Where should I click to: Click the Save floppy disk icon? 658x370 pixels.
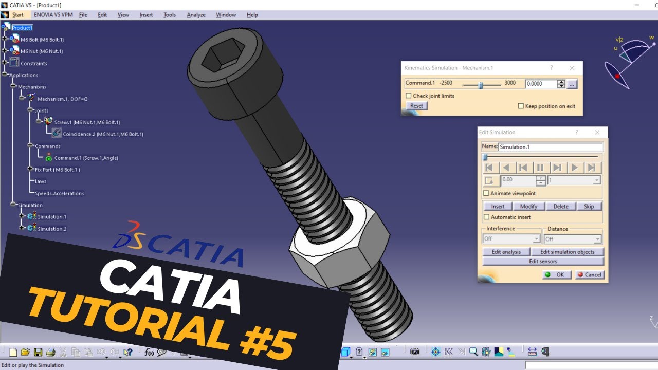(x=38, y=353)
